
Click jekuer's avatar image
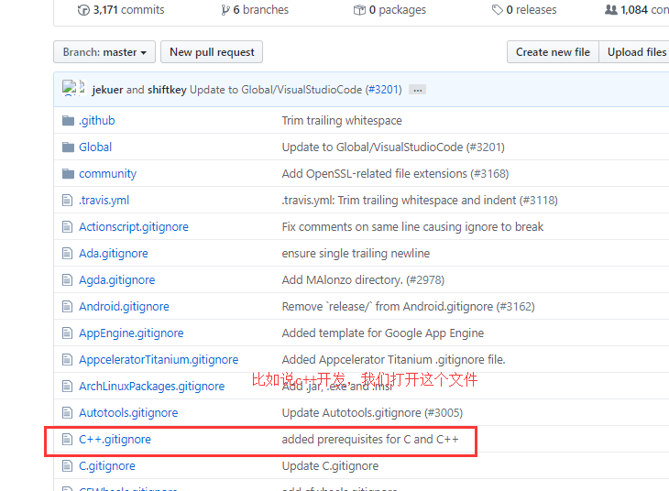pyautogui.click(x=69, y=88)
